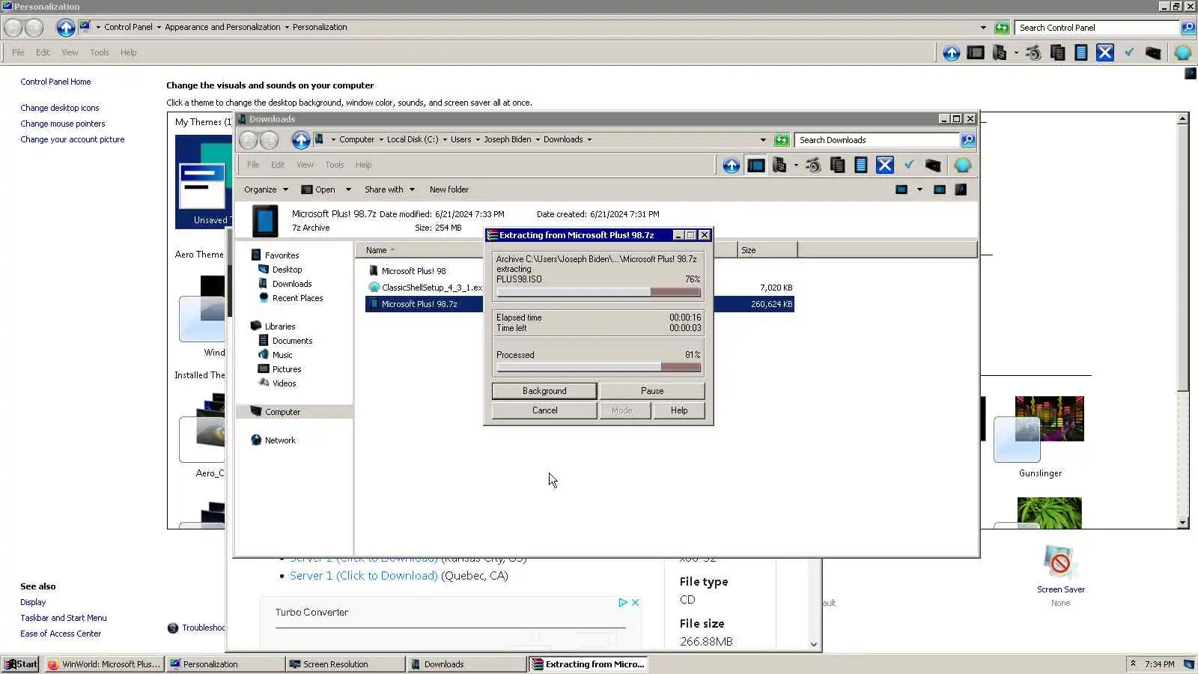Screen dimensions: 1198x674
Task: Open the Tools menu in Downloads window
Action: (335, 166)
